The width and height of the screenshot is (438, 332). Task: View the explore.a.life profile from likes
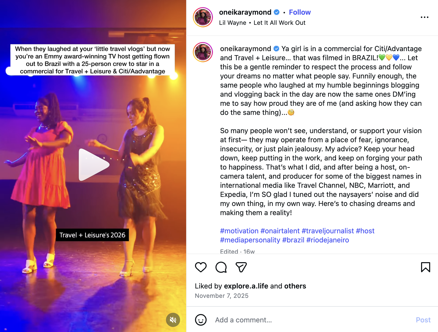tap(246, 286)
